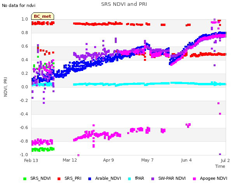Toggle the SRS_NDVI legend label
Screen dimensions: 249x186
point(40,178)
